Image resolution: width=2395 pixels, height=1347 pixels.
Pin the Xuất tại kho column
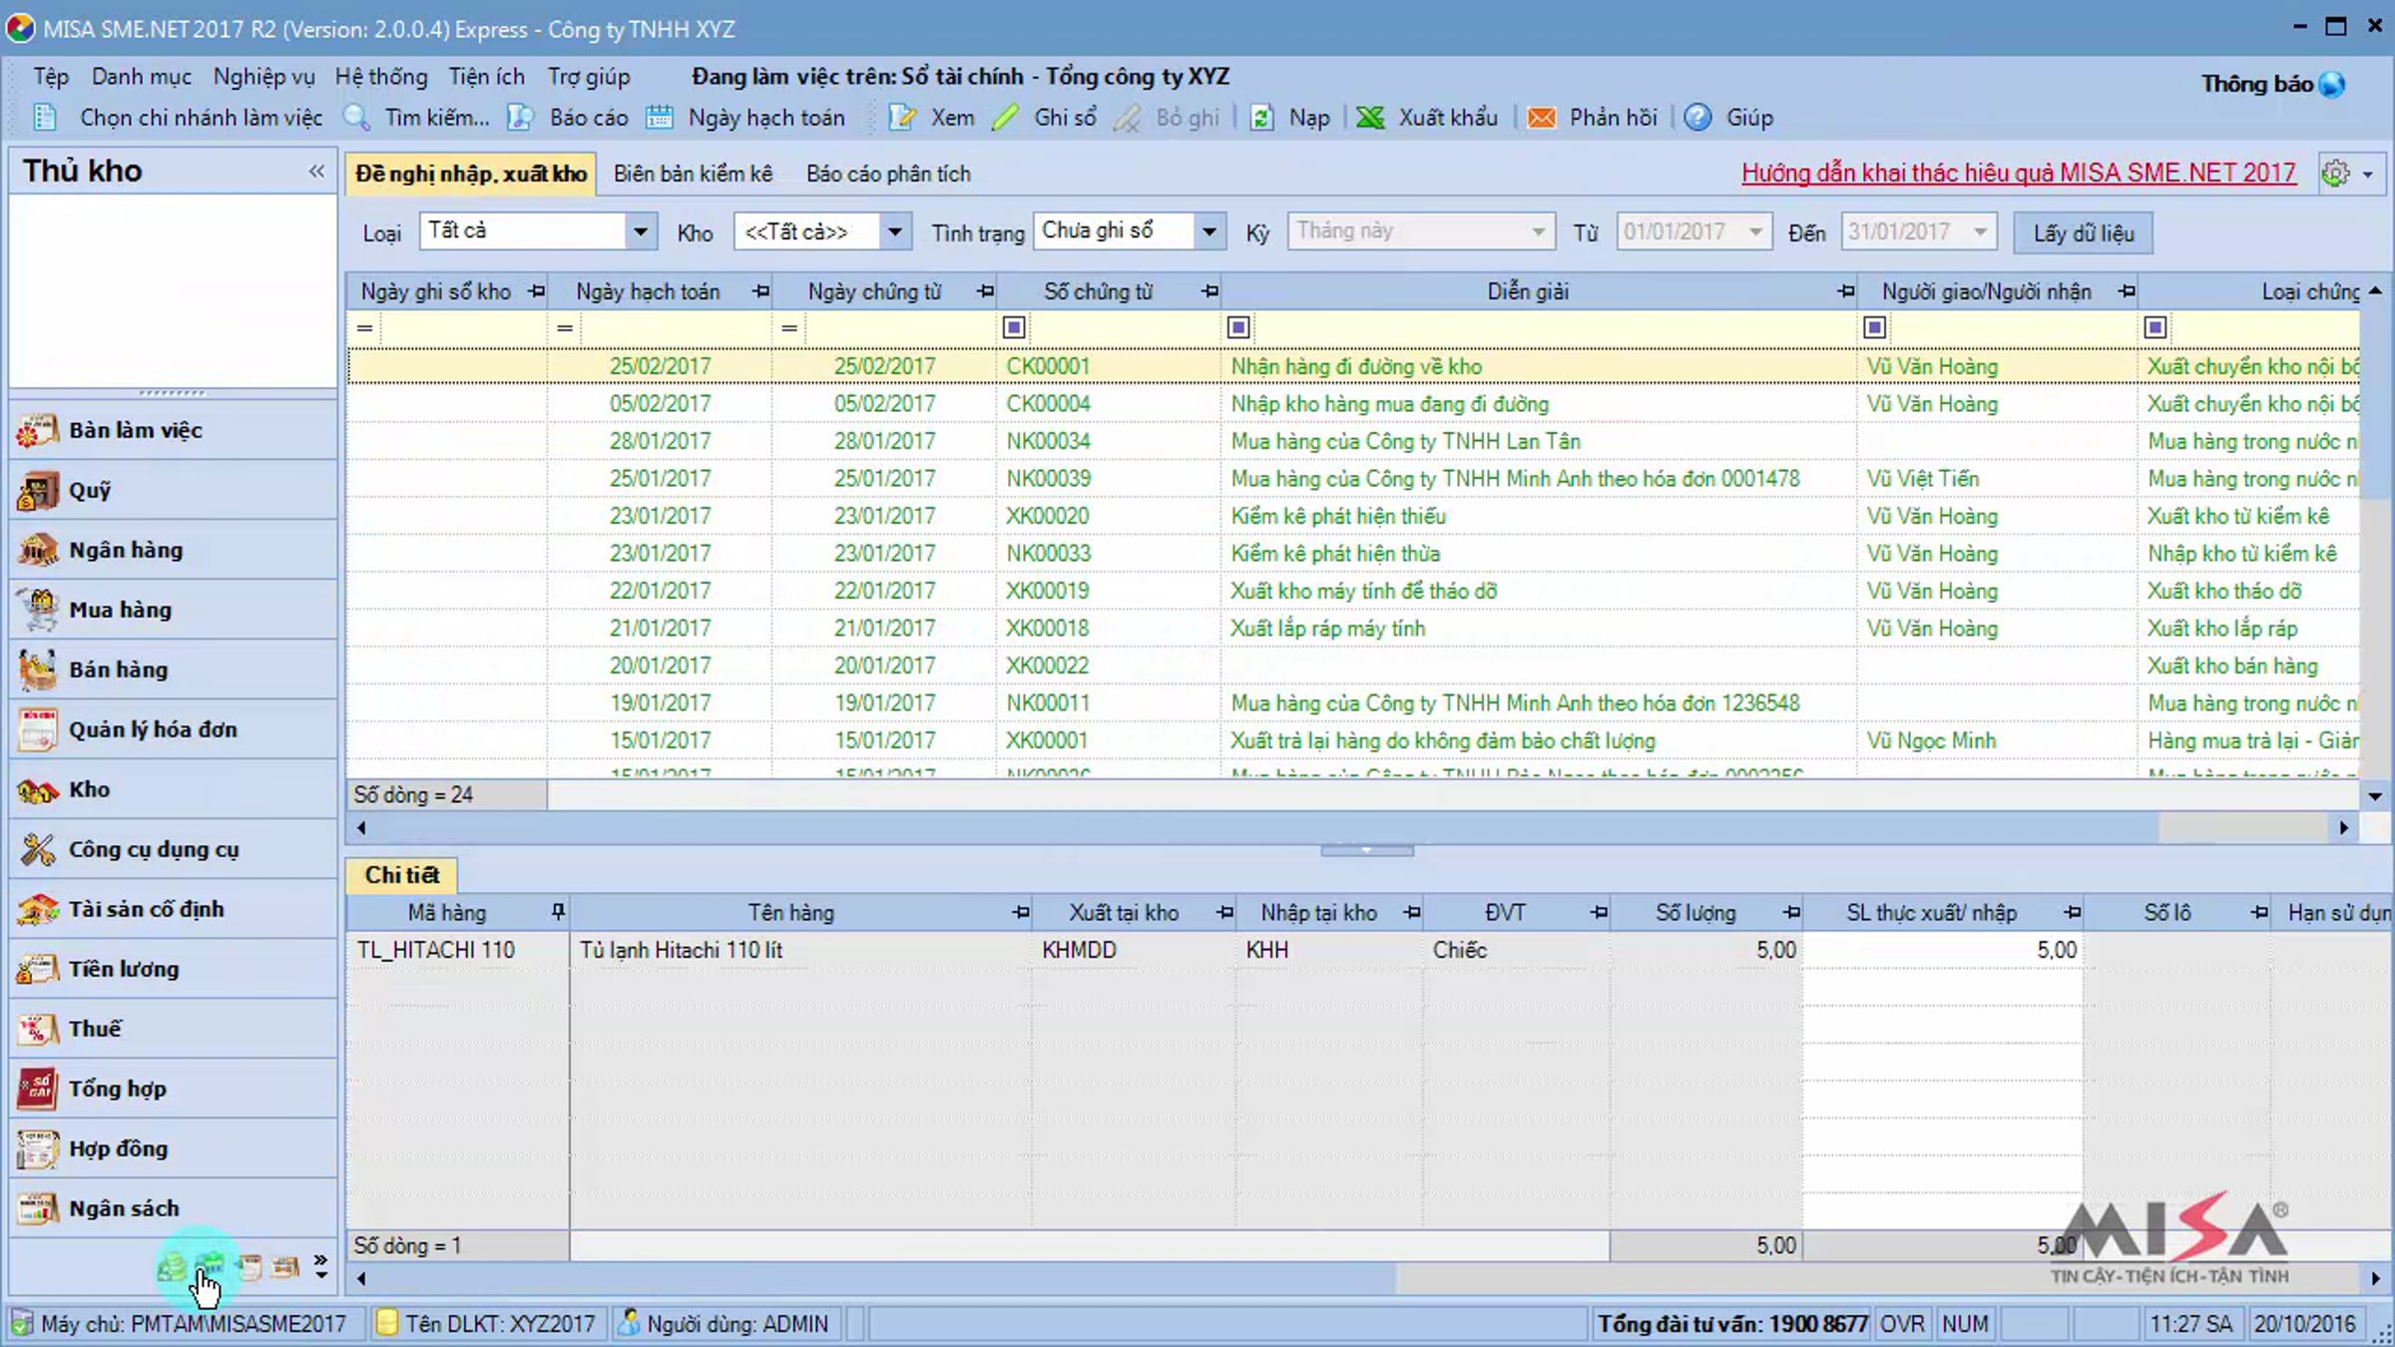[1225, 912]
